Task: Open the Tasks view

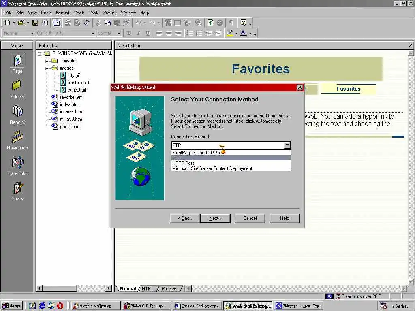Action: pos(17,192)
